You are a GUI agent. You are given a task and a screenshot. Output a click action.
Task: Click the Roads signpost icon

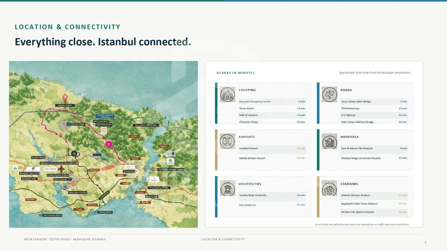coord(330,94)
